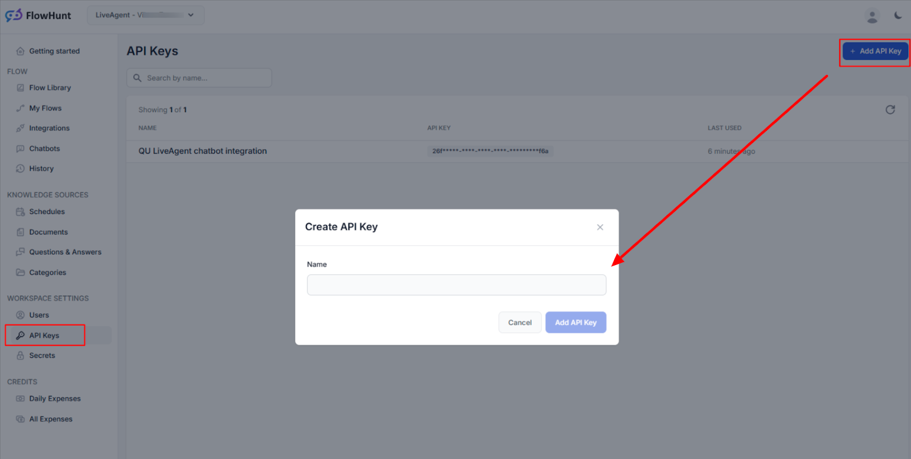The image size is (911, 459).
Task: Click the History clock icon
Action: pyautogui.click(x=20, y=169)
